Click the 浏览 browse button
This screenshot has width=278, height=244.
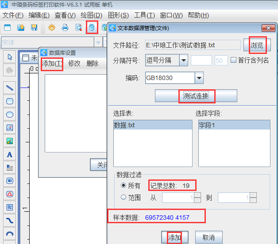(257, 45)
